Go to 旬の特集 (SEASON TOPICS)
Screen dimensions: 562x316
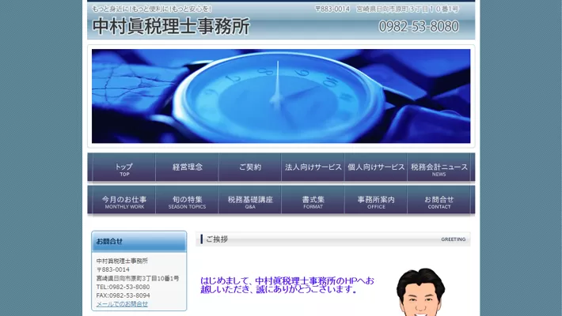[187, 201]
